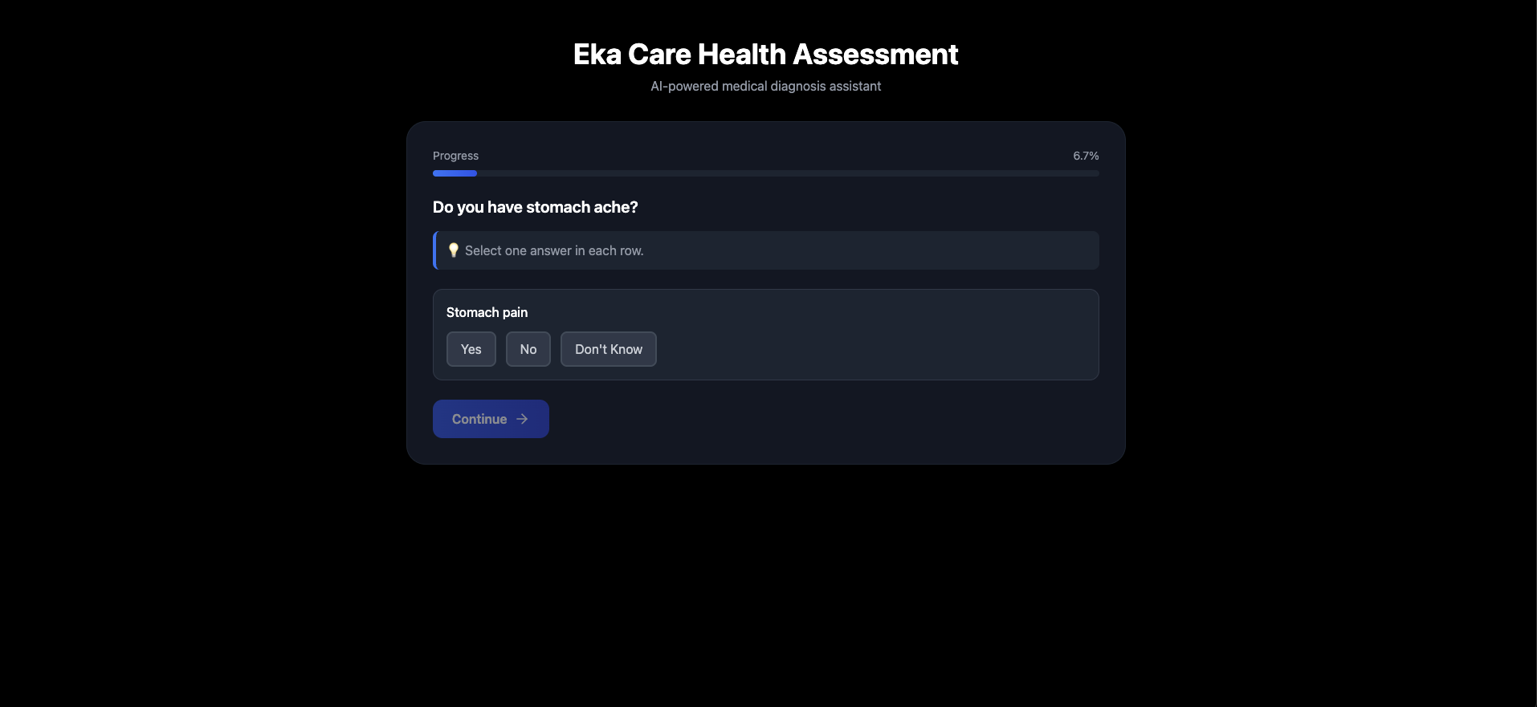The height and width of the screenshot is (707, 1537).
Task: Choose Don't Know for Stomach pain
Action: tap(609, 349)
